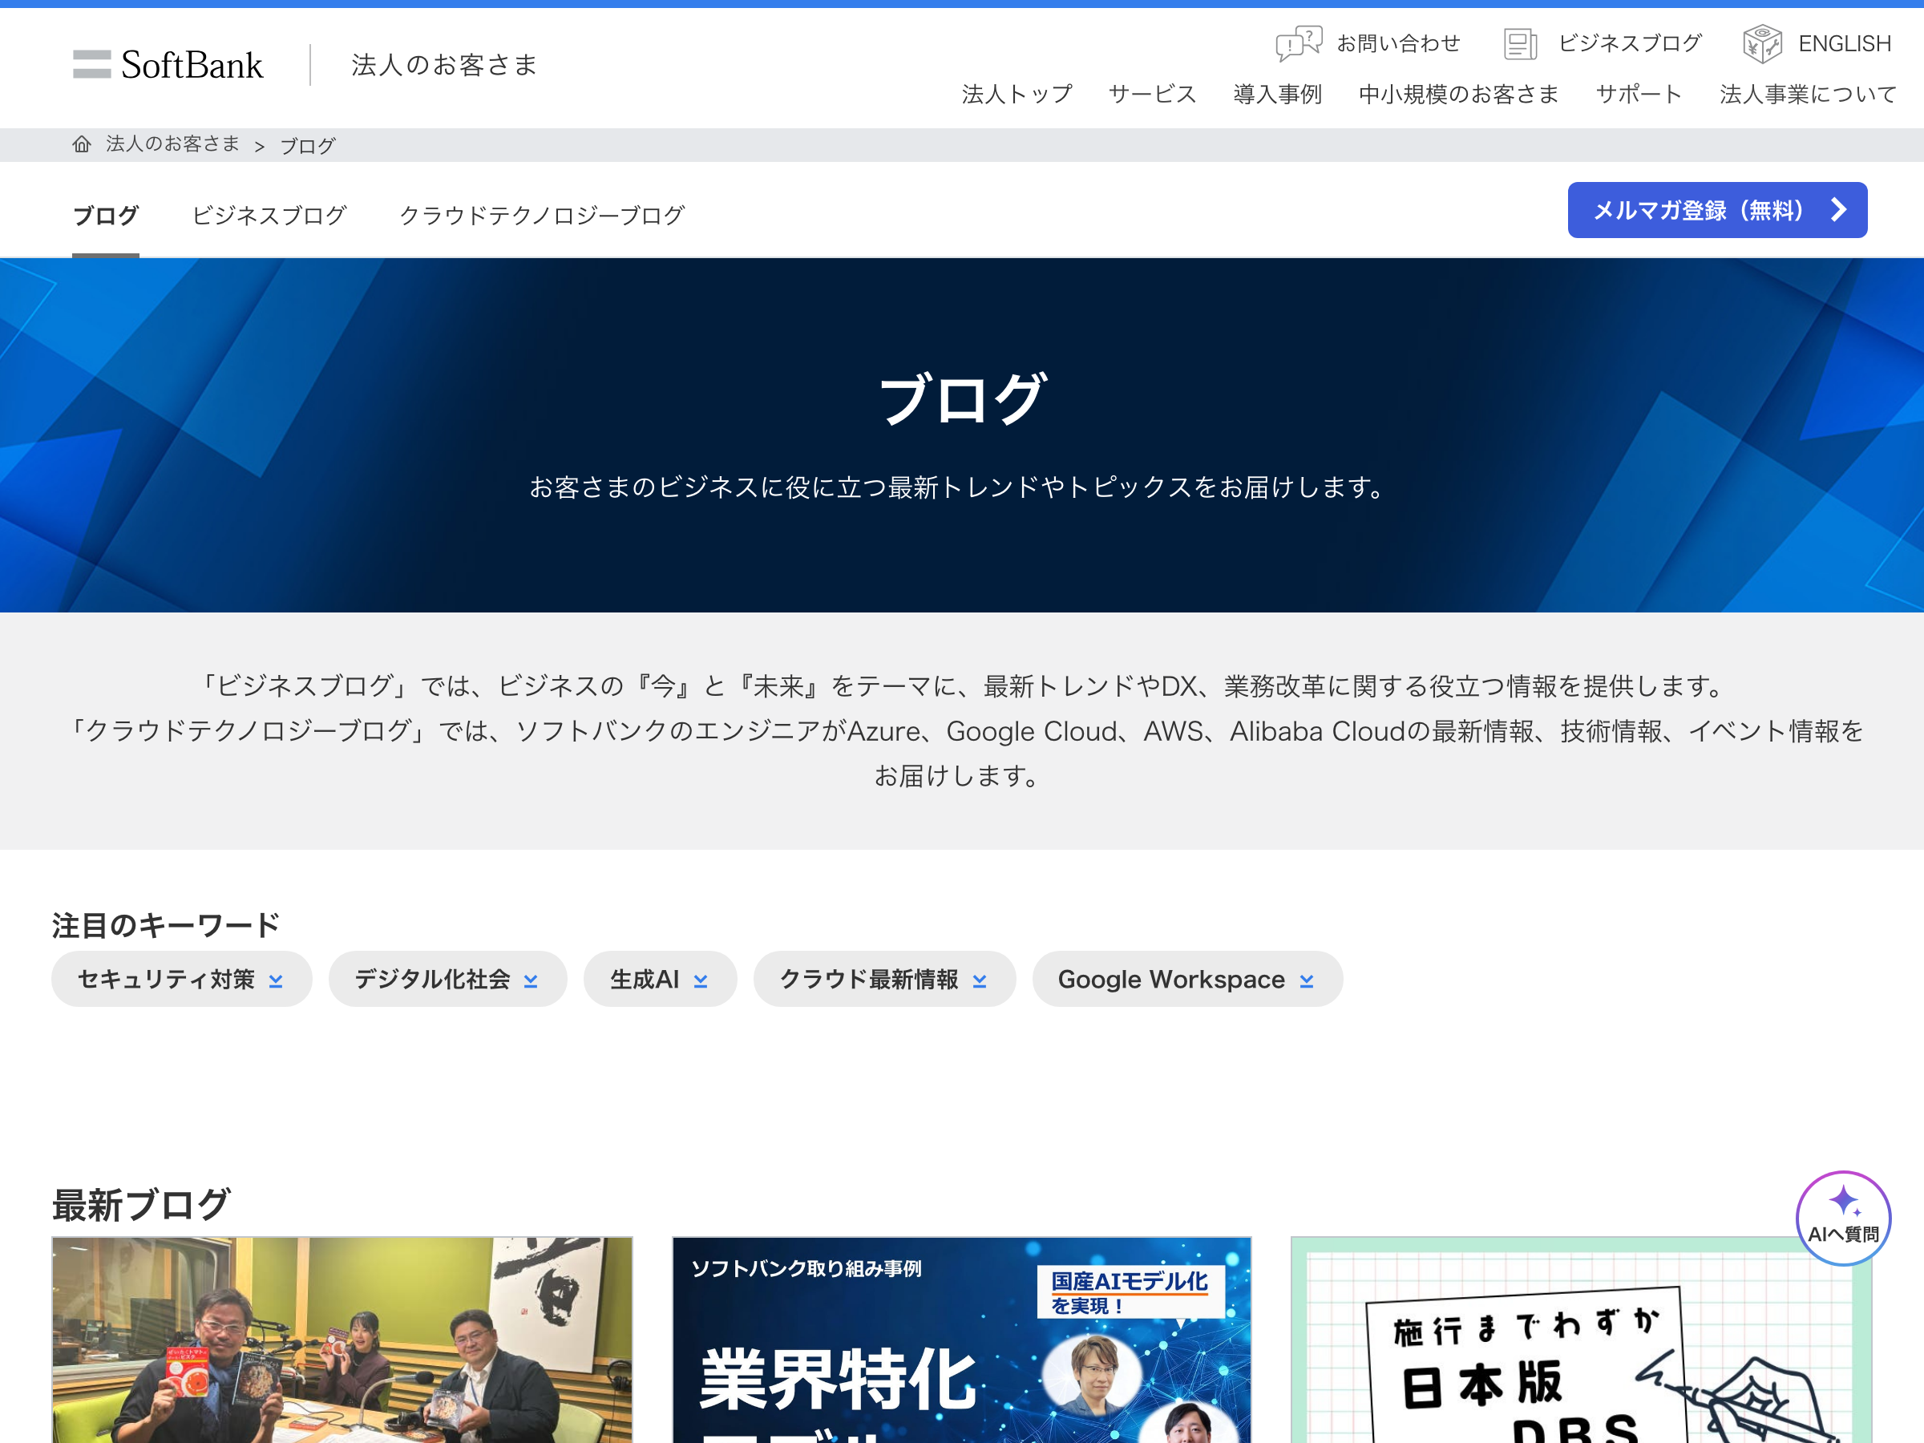This screenshot has height=1443, width=1924.
Task: Click the 最新ブログ heading
Action: point(140,1206)
